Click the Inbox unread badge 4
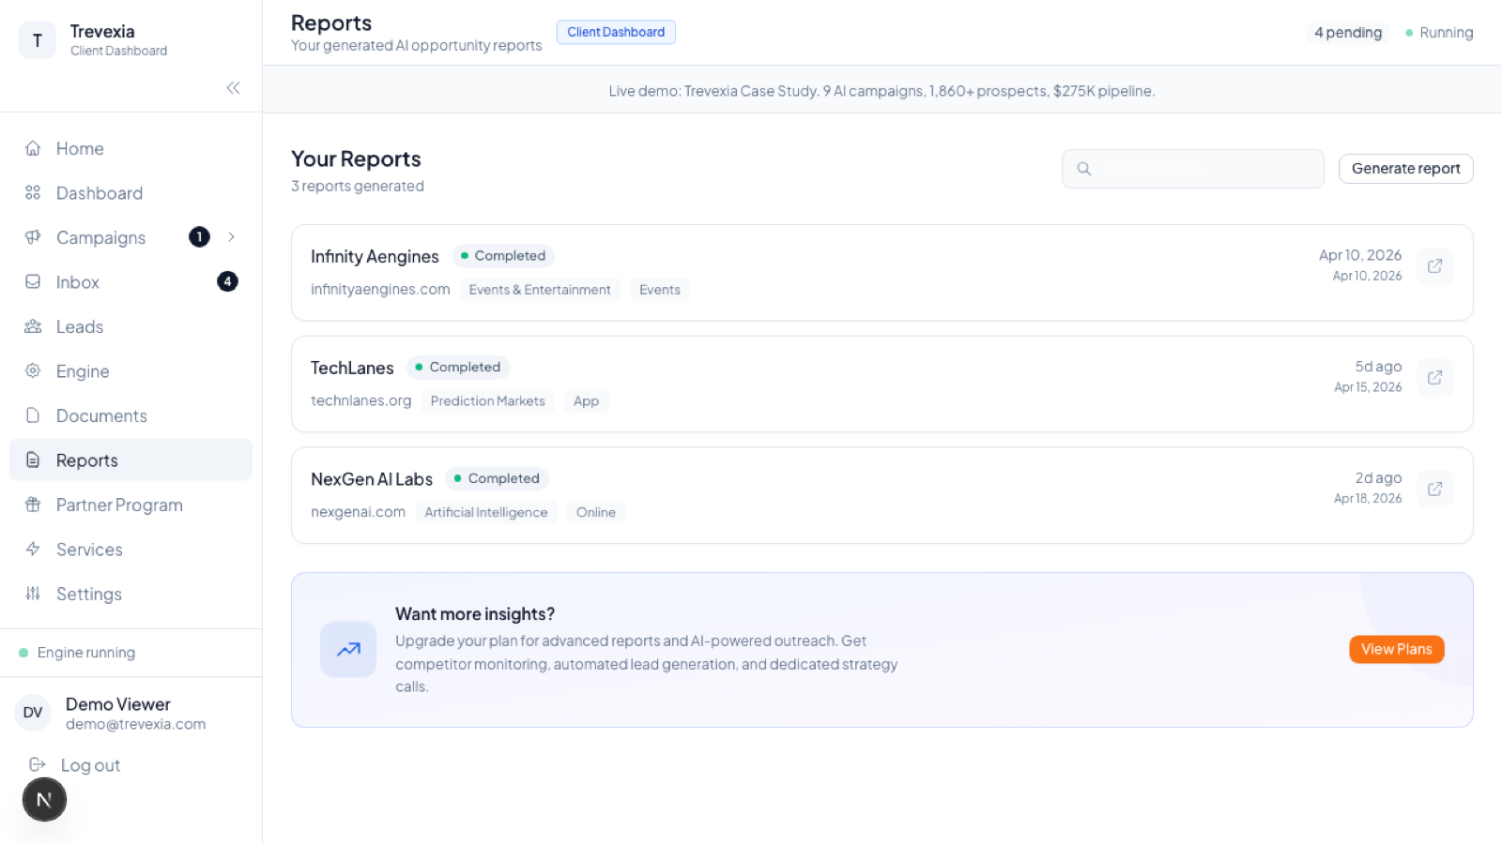The image size is (1502, 844). pos(227,281)
